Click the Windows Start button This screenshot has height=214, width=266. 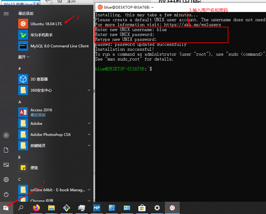[x=6, y=208]
